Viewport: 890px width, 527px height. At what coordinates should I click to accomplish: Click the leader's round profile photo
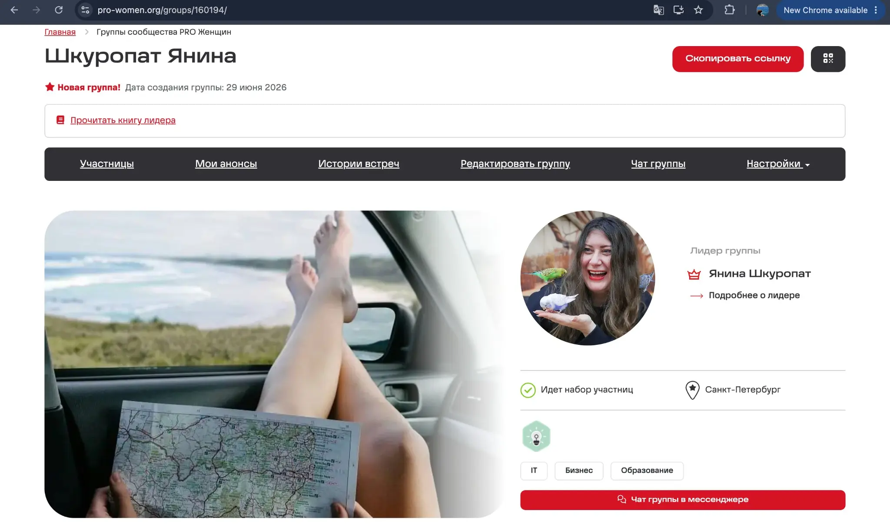[588, 278]
